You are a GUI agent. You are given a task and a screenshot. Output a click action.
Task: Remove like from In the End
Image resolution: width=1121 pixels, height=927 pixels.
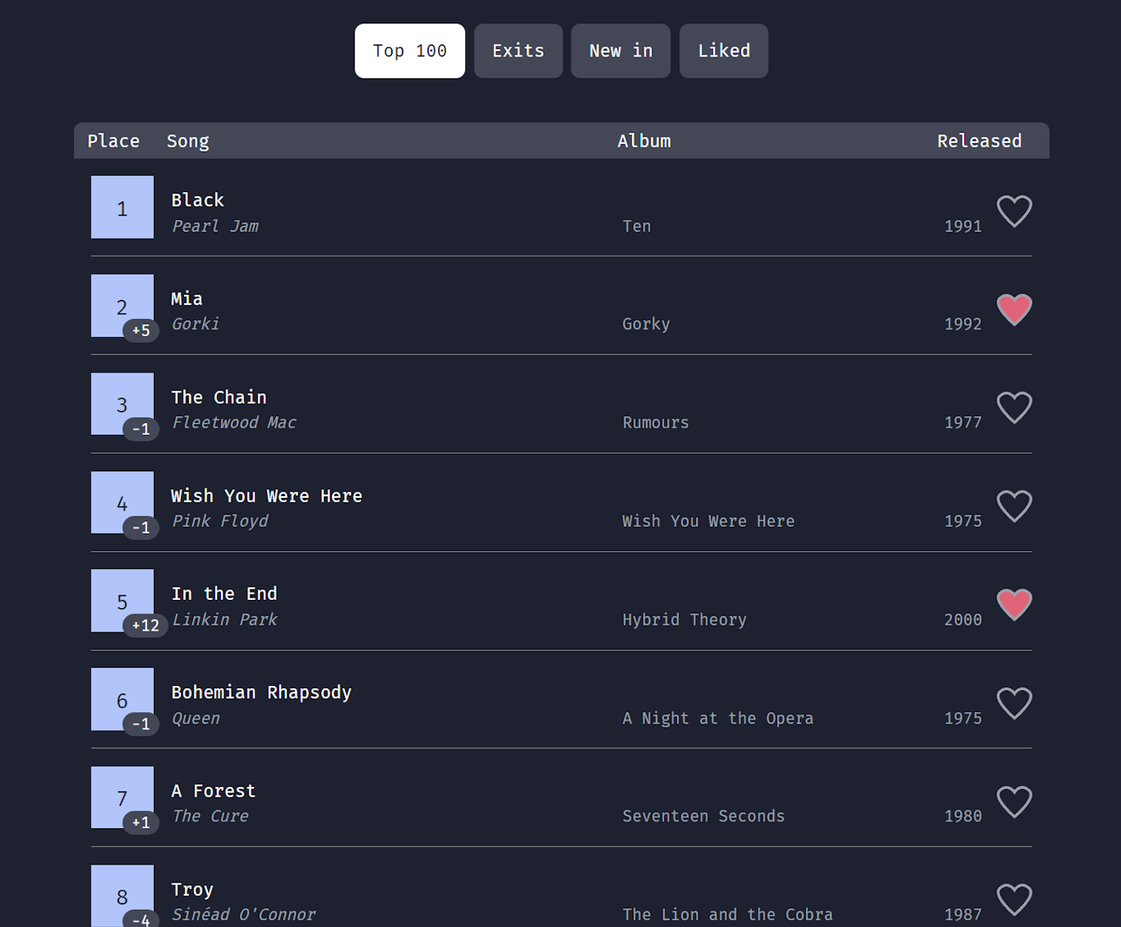1014,604
